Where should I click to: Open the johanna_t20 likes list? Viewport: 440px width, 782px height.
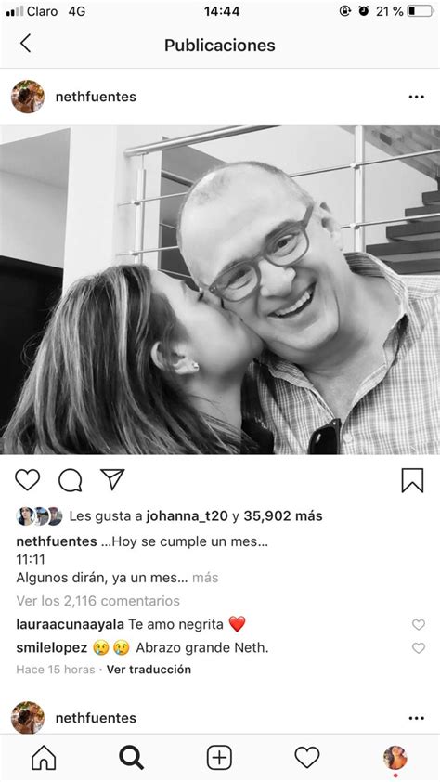tap(187, 515)
